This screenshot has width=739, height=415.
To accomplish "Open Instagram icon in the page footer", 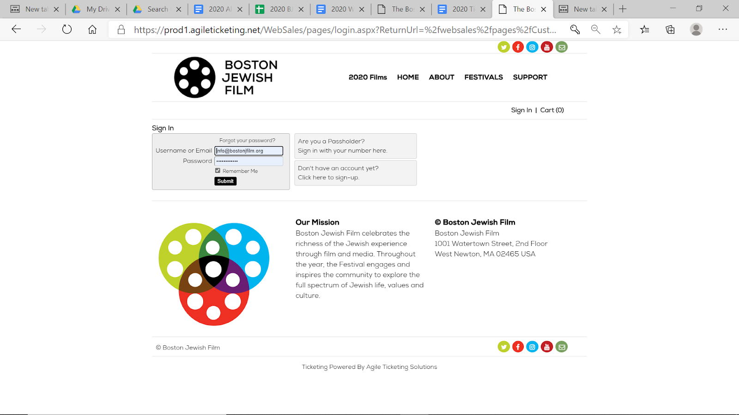I will (x=533, y=347).
